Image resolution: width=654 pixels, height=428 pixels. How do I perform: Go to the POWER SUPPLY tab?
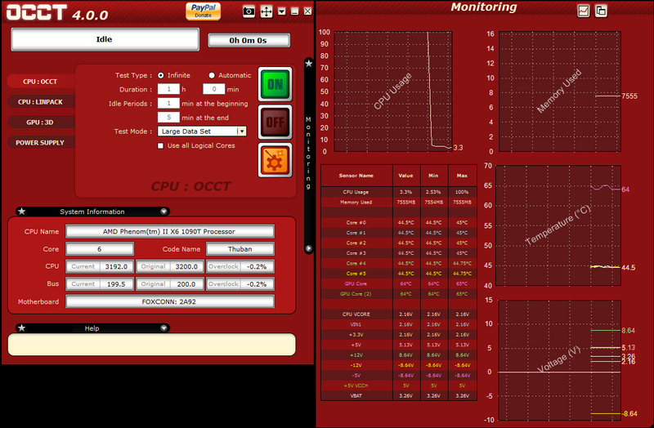(40, 142)
